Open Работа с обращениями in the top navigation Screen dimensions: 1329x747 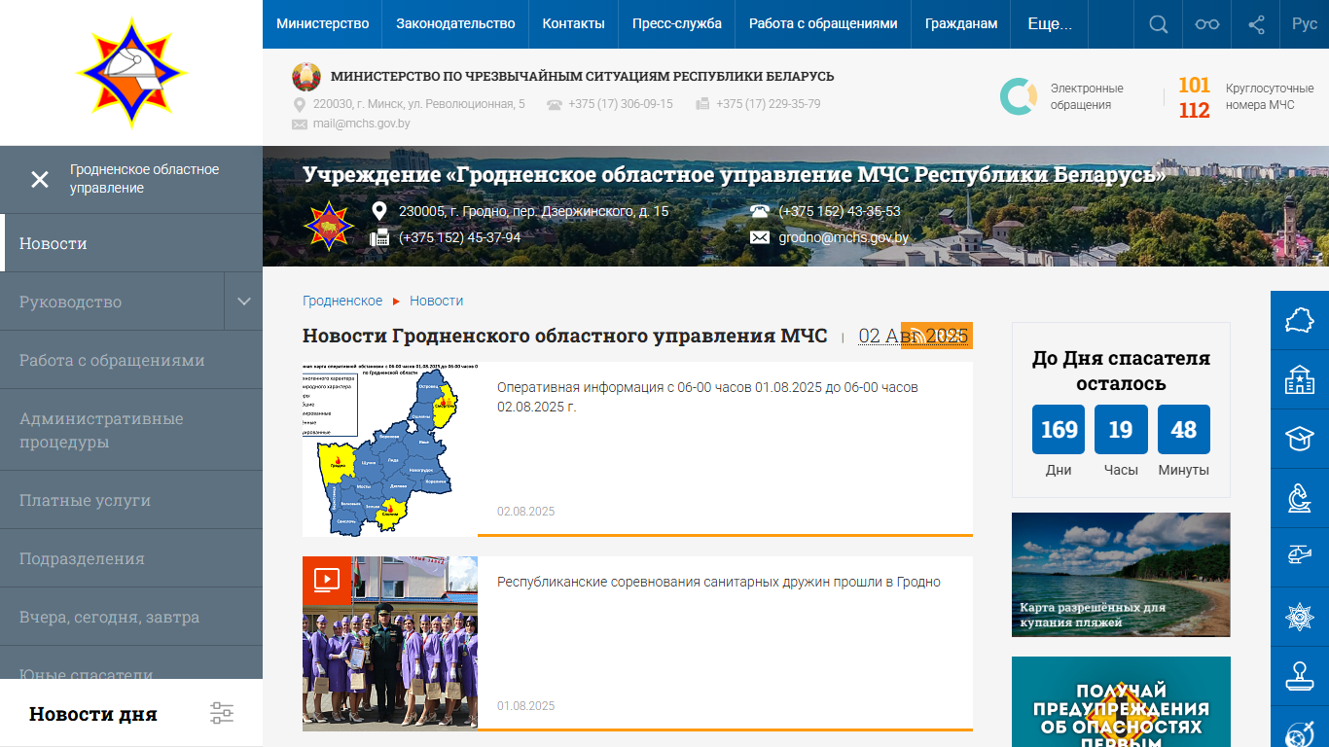pyautogui.click(x=823, y=24)
